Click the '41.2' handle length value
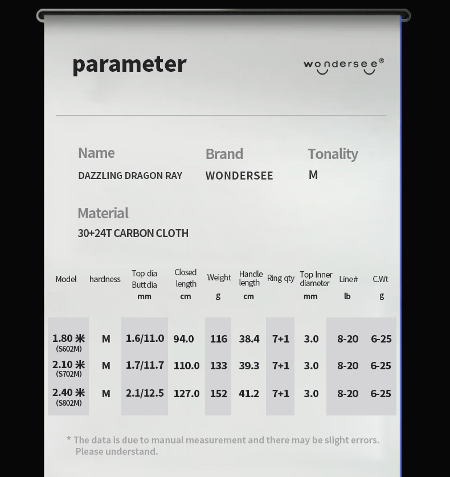The image size is (450, 477). click(x=249, y=394)
